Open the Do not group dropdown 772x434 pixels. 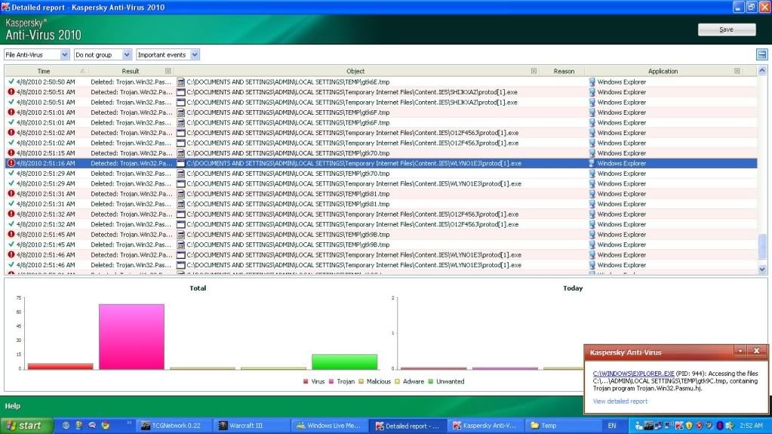pyautogui.click(x=127, y=55)
